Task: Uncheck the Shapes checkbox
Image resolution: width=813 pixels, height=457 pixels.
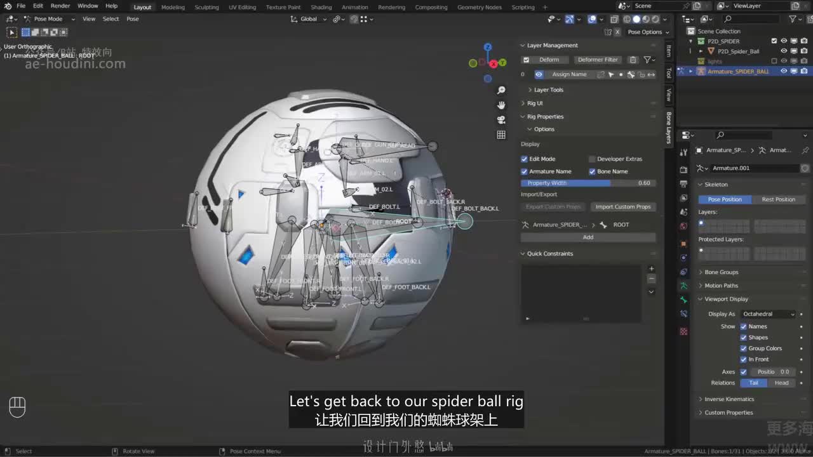Action: (743, 337)
